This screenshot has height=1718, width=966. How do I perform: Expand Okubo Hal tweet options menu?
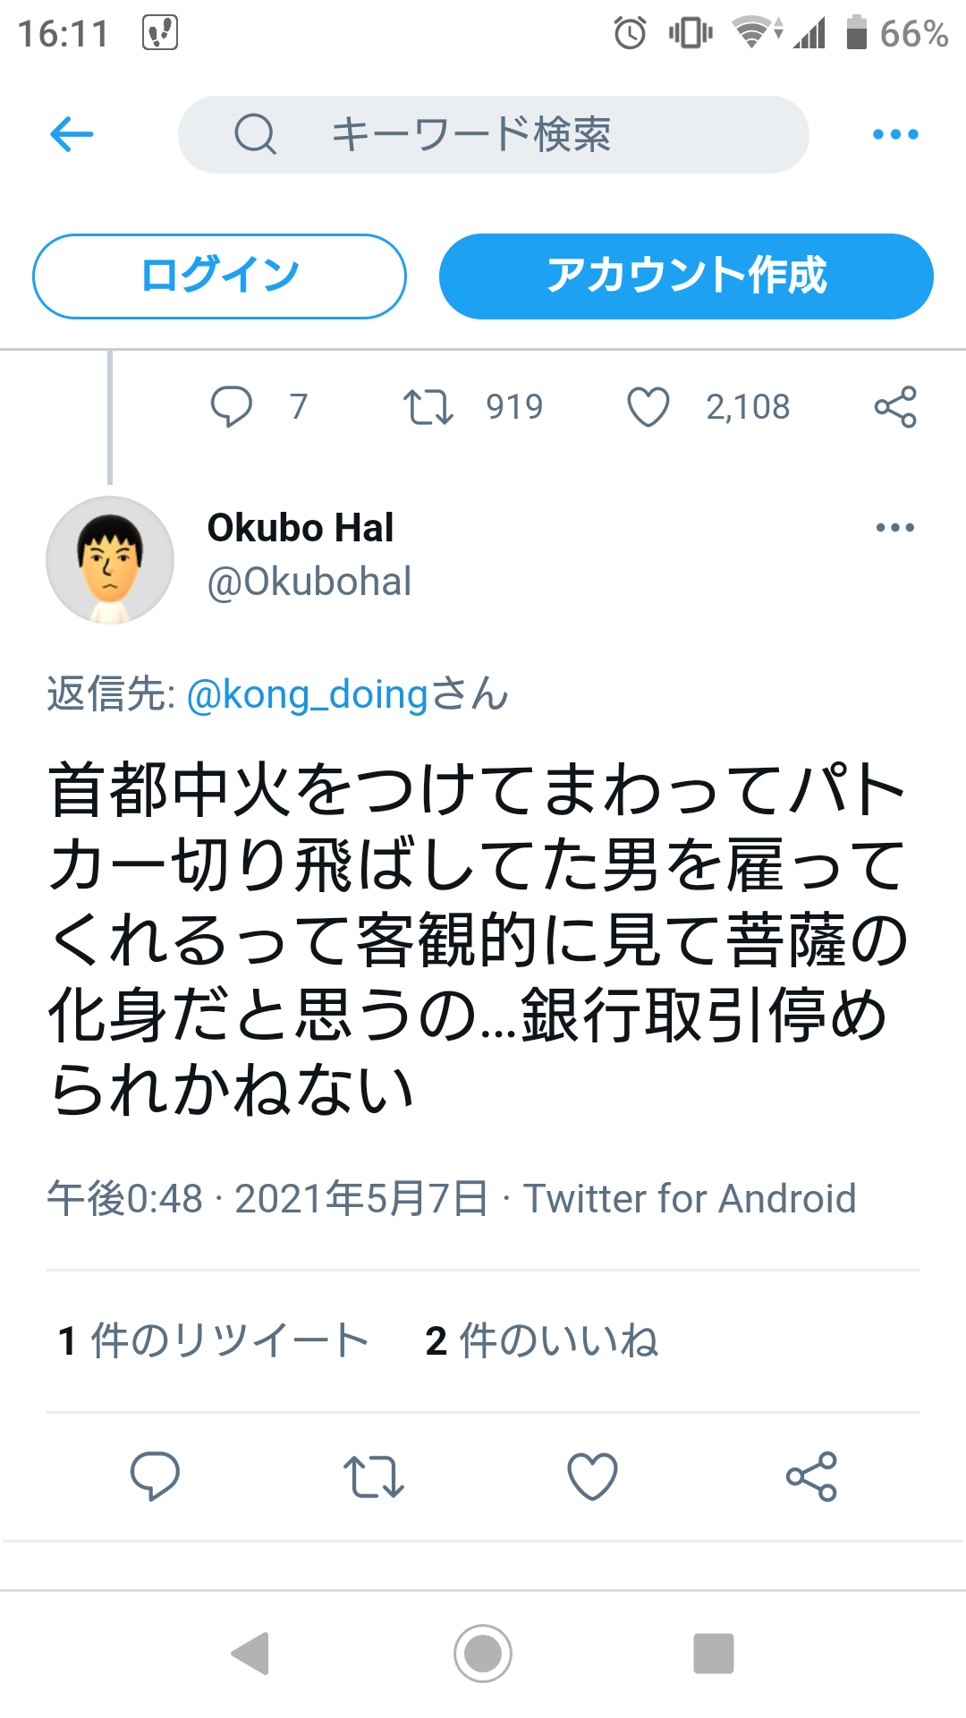click(895, 528)
